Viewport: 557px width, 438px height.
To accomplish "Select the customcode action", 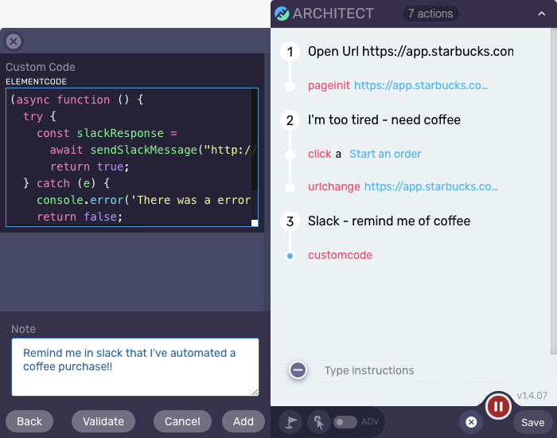I will coord(340,255).
